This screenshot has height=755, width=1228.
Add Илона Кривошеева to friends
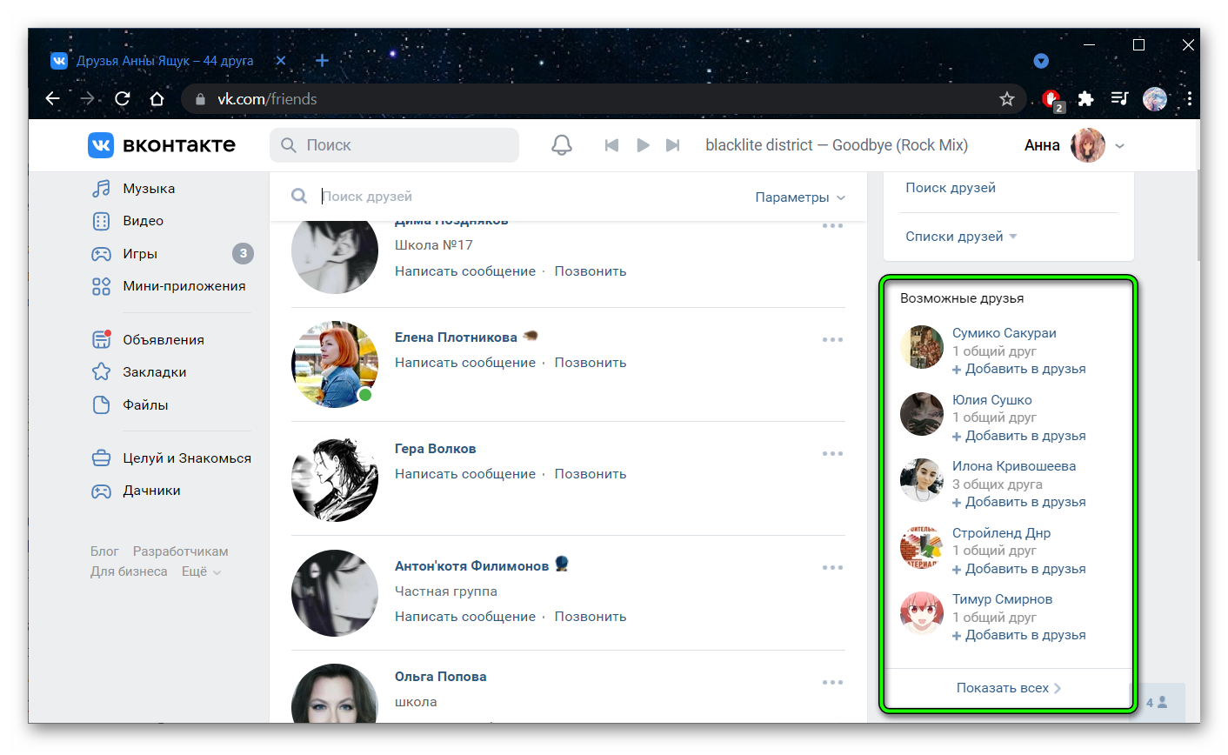pos(1019,502)
